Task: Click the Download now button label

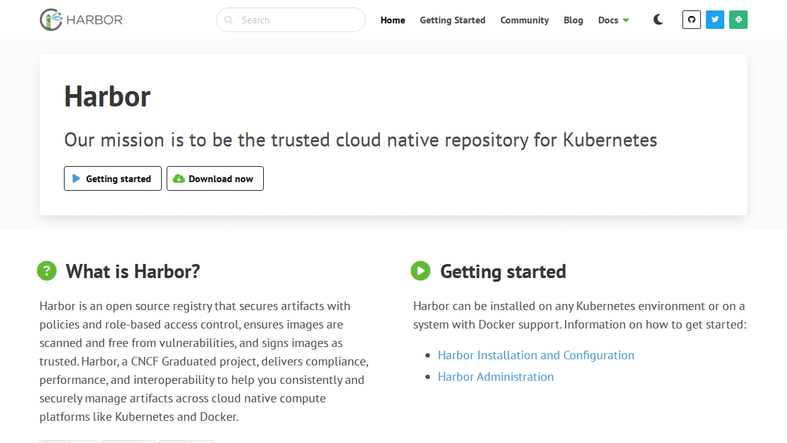Action: click(221, 179)
